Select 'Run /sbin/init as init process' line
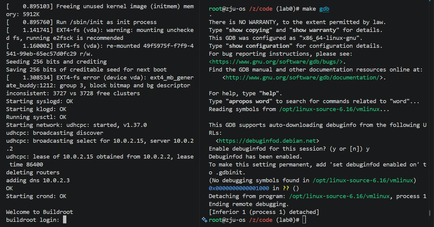Screen dimensions: 434x227 81,22
